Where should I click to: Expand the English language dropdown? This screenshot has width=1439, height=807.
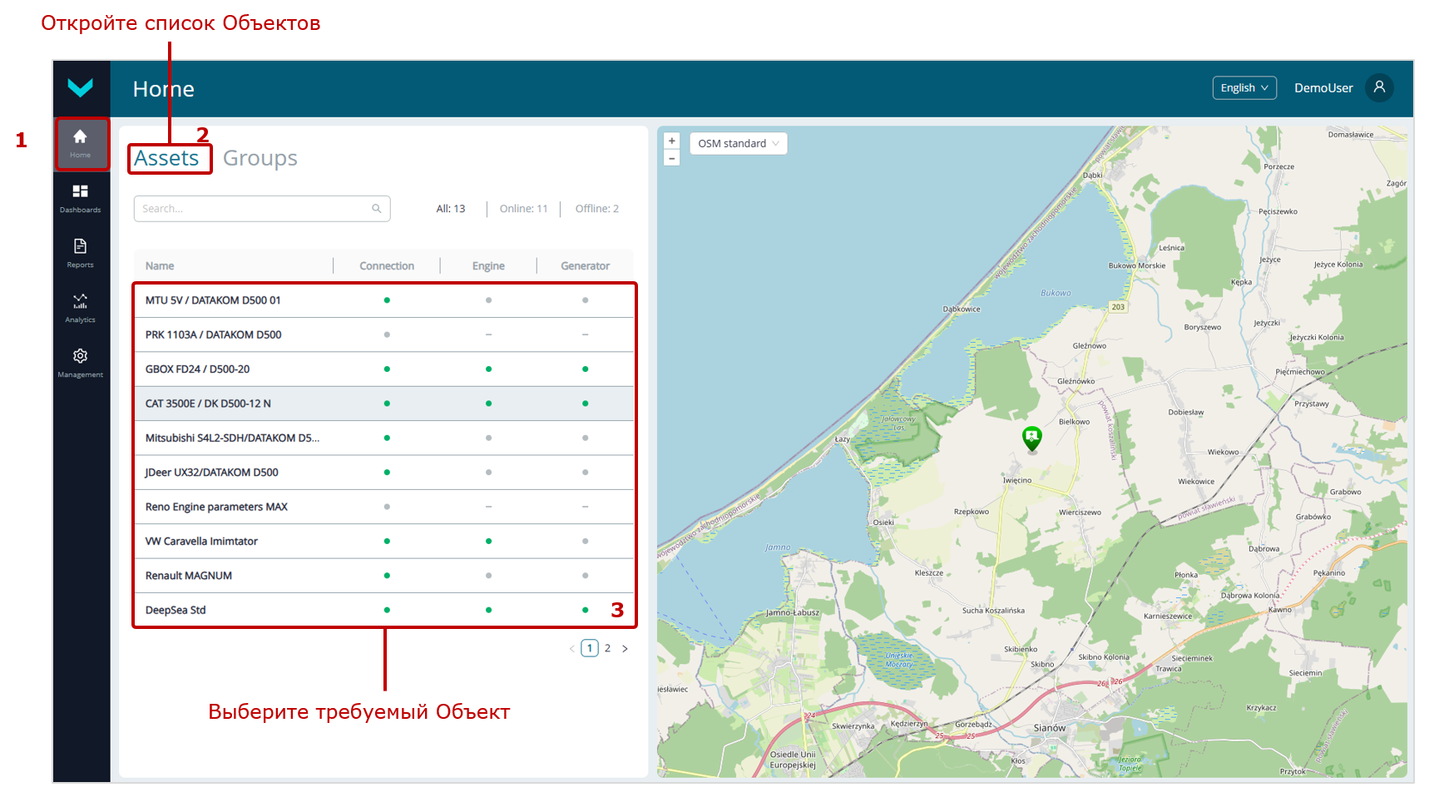click(x=1244, y=88)
